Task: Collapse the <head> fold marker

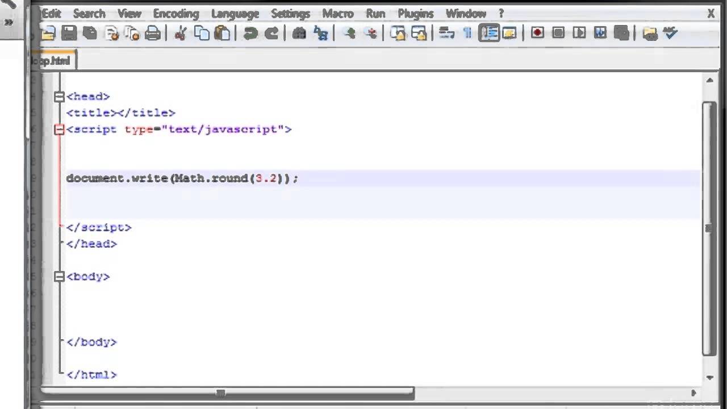Action: pos(59,97)
